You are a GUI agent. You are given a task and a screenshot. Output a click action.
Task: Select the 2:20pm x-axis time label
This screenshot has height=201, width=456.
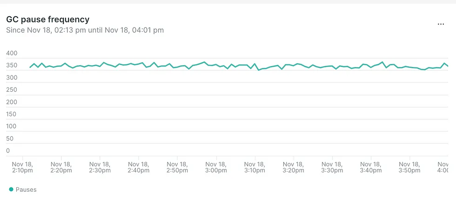tap(61, 167)
